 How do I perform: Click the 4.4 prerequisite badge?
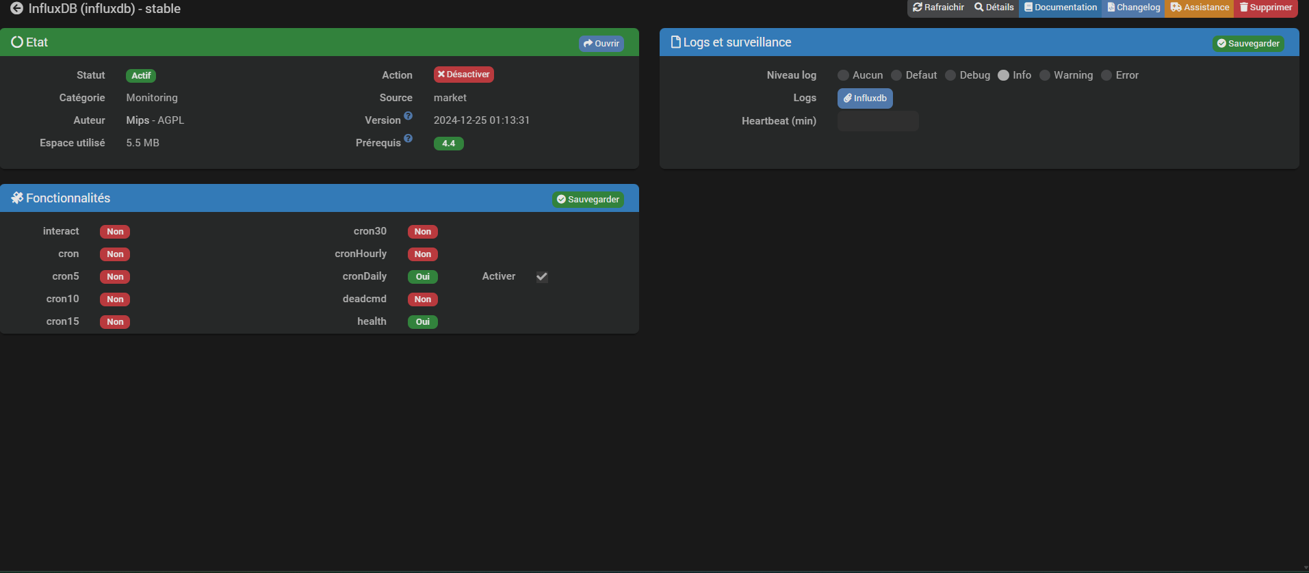448,144
